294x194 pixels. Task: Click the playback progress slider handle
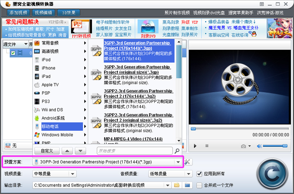193,129
